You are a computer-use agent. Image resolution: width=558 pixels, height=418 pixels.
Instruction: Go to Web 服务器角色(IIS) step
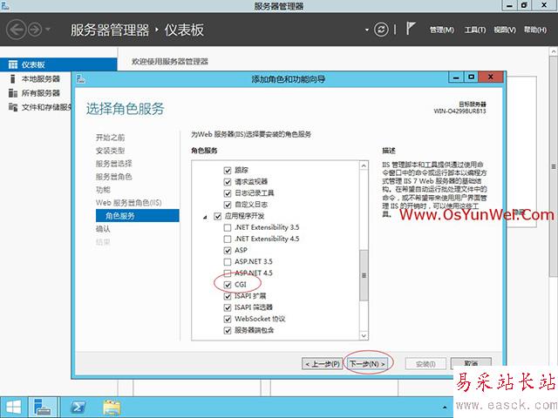pos(128,203)
